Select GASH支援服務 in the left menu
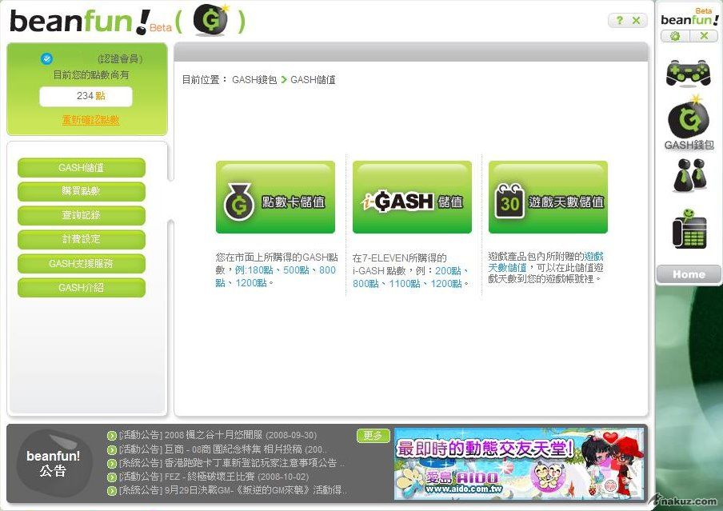The image size is (723, 511). [81, 263]
